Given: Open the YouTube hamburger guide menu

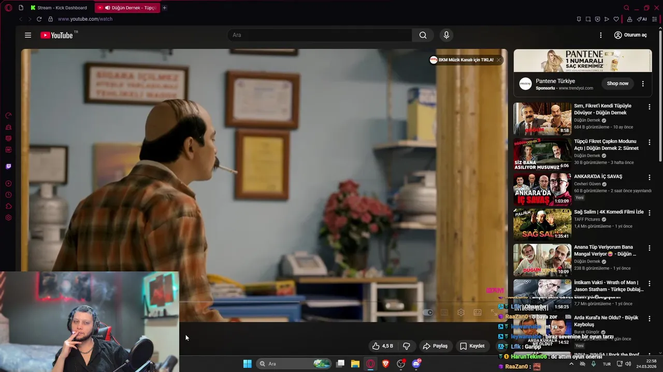Looking at the screenshot, I should [x=28, y=35].
